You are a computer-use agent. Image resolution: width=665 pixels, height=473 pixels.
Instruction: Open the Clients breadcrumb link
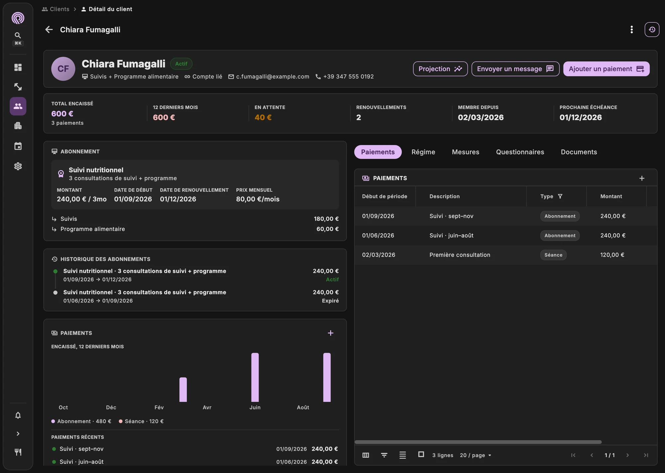click(56, 9)
